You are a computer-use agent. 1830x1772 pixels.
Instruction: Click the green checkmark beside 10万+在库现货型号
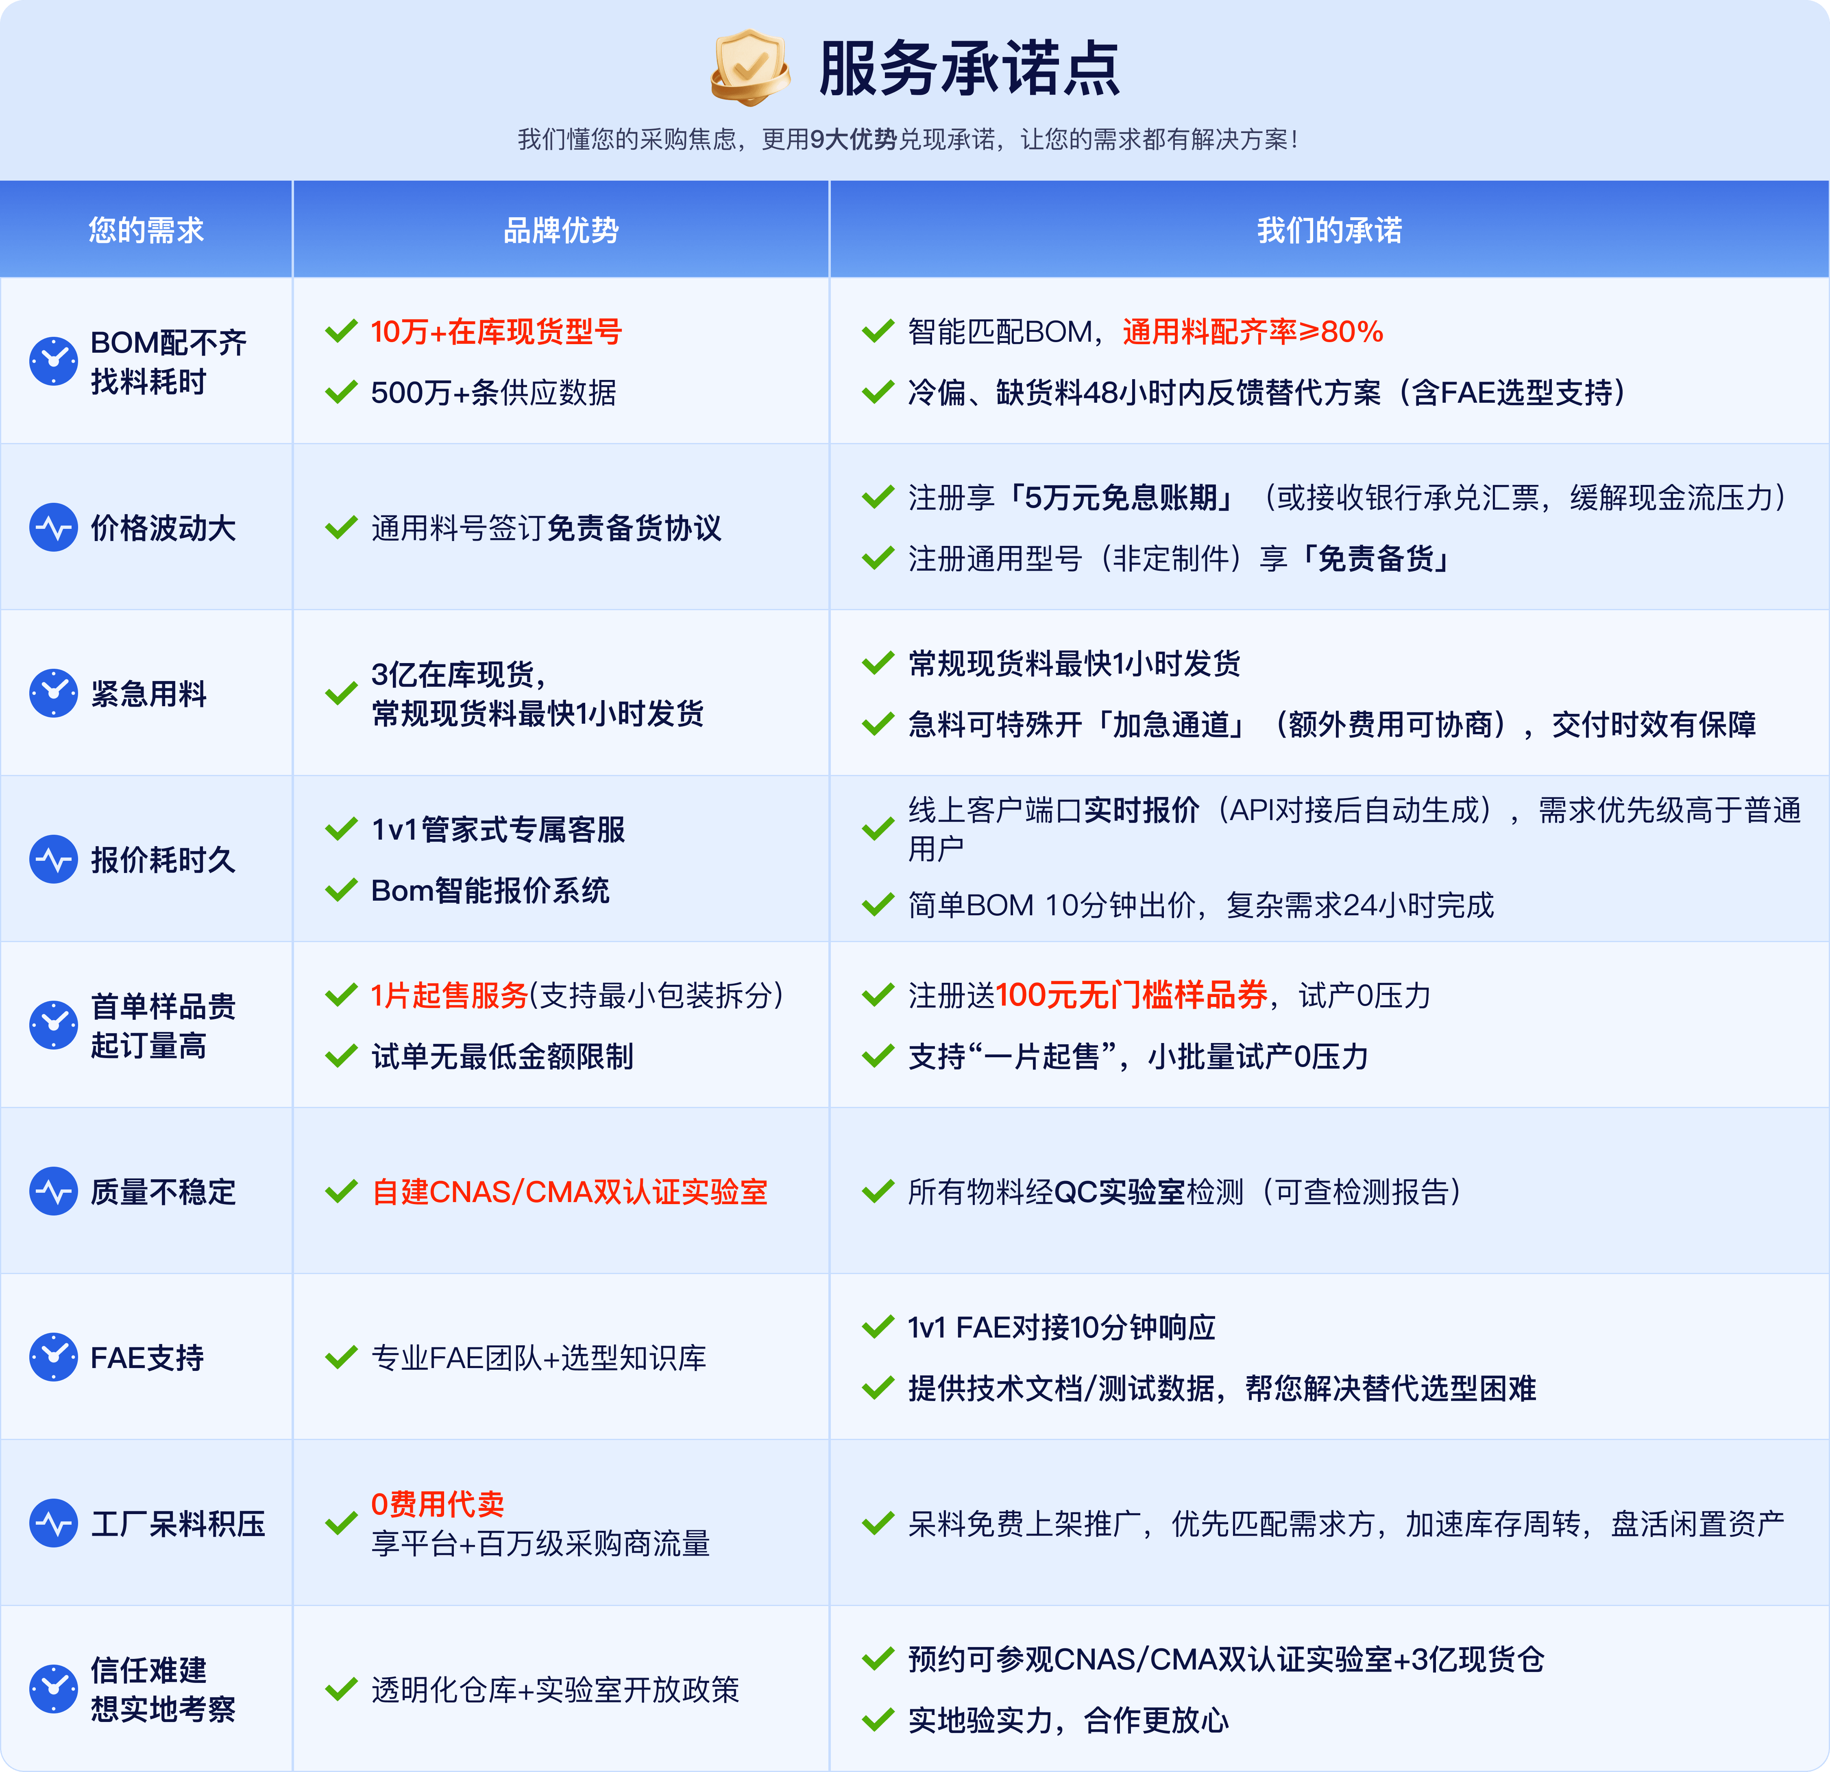[x=342, y=331]
